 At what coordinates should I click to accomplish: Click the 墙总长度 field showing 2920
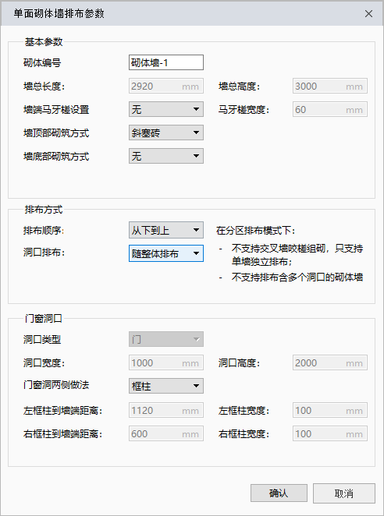coord(165,86)
